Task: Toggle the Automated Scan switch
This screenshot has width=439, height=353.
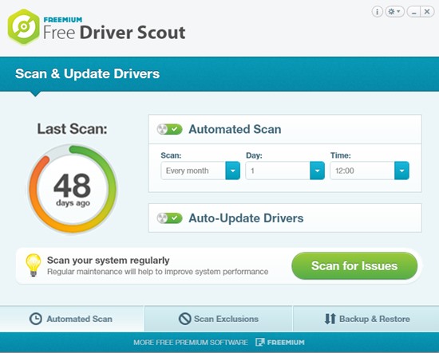Action: tap(170, 129)
